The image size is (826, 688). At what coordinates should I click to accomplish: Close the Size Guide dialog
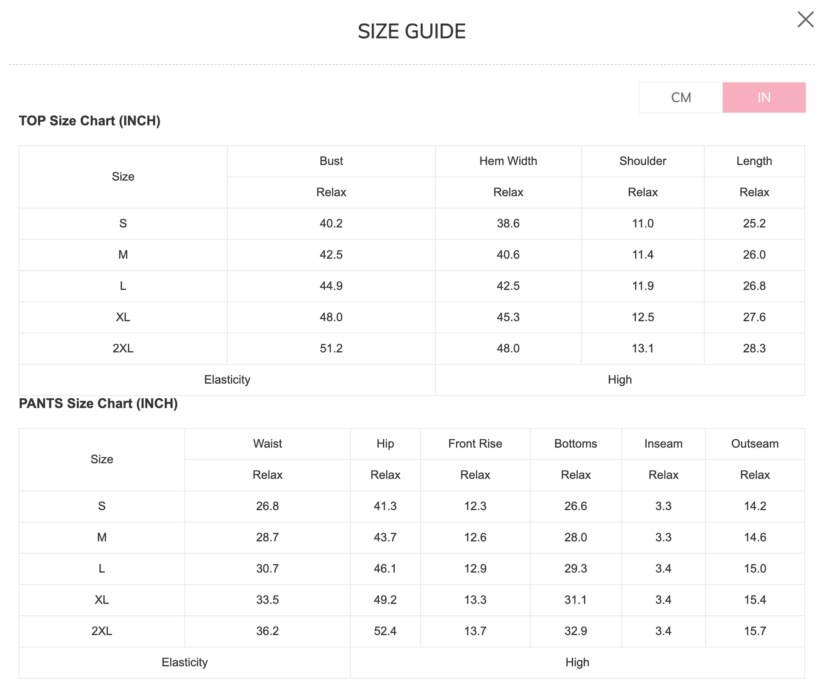coord(805,20)
